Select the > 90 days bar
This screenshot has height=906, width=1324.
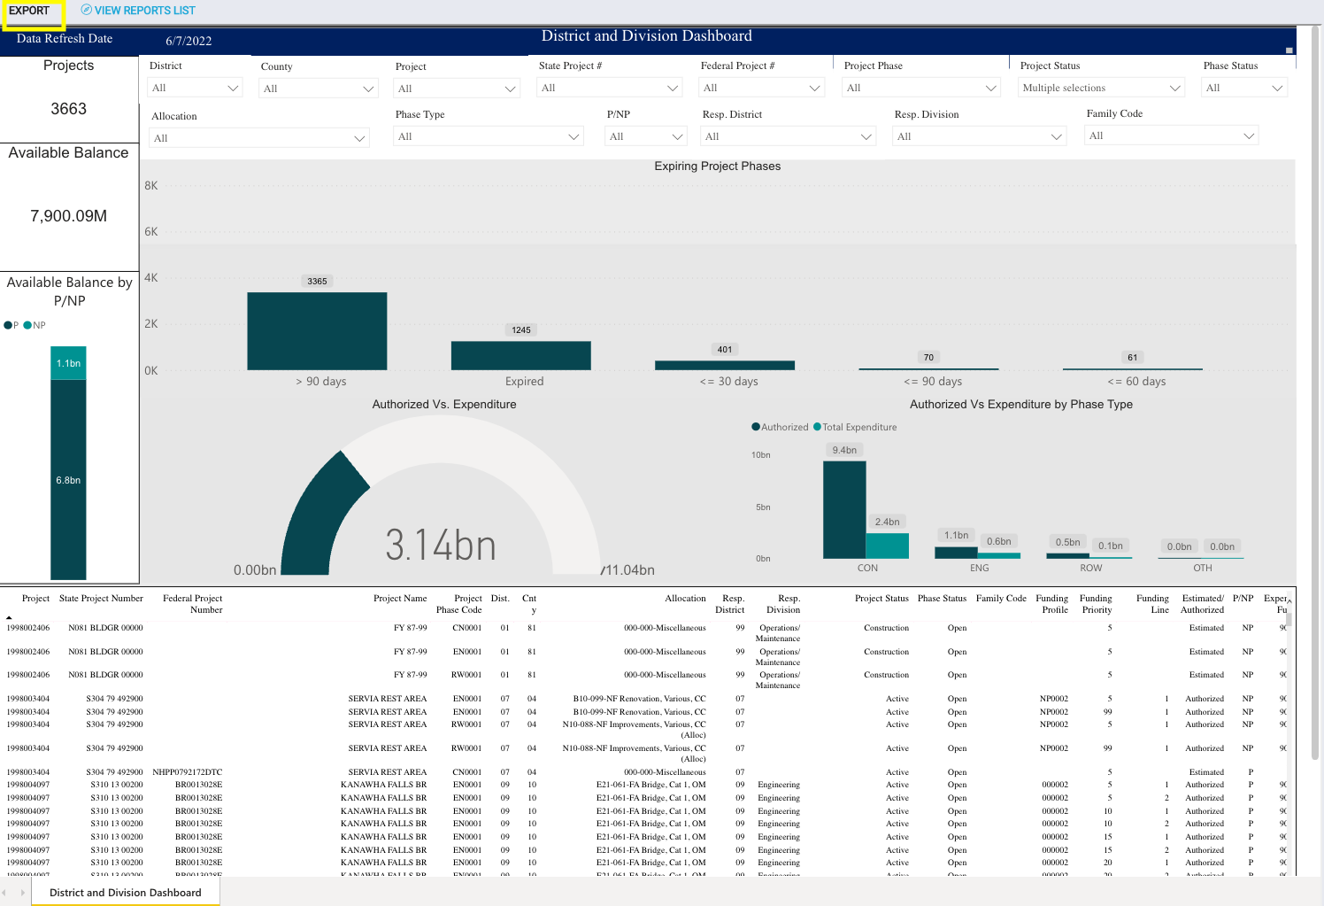[x=317, y=331]
